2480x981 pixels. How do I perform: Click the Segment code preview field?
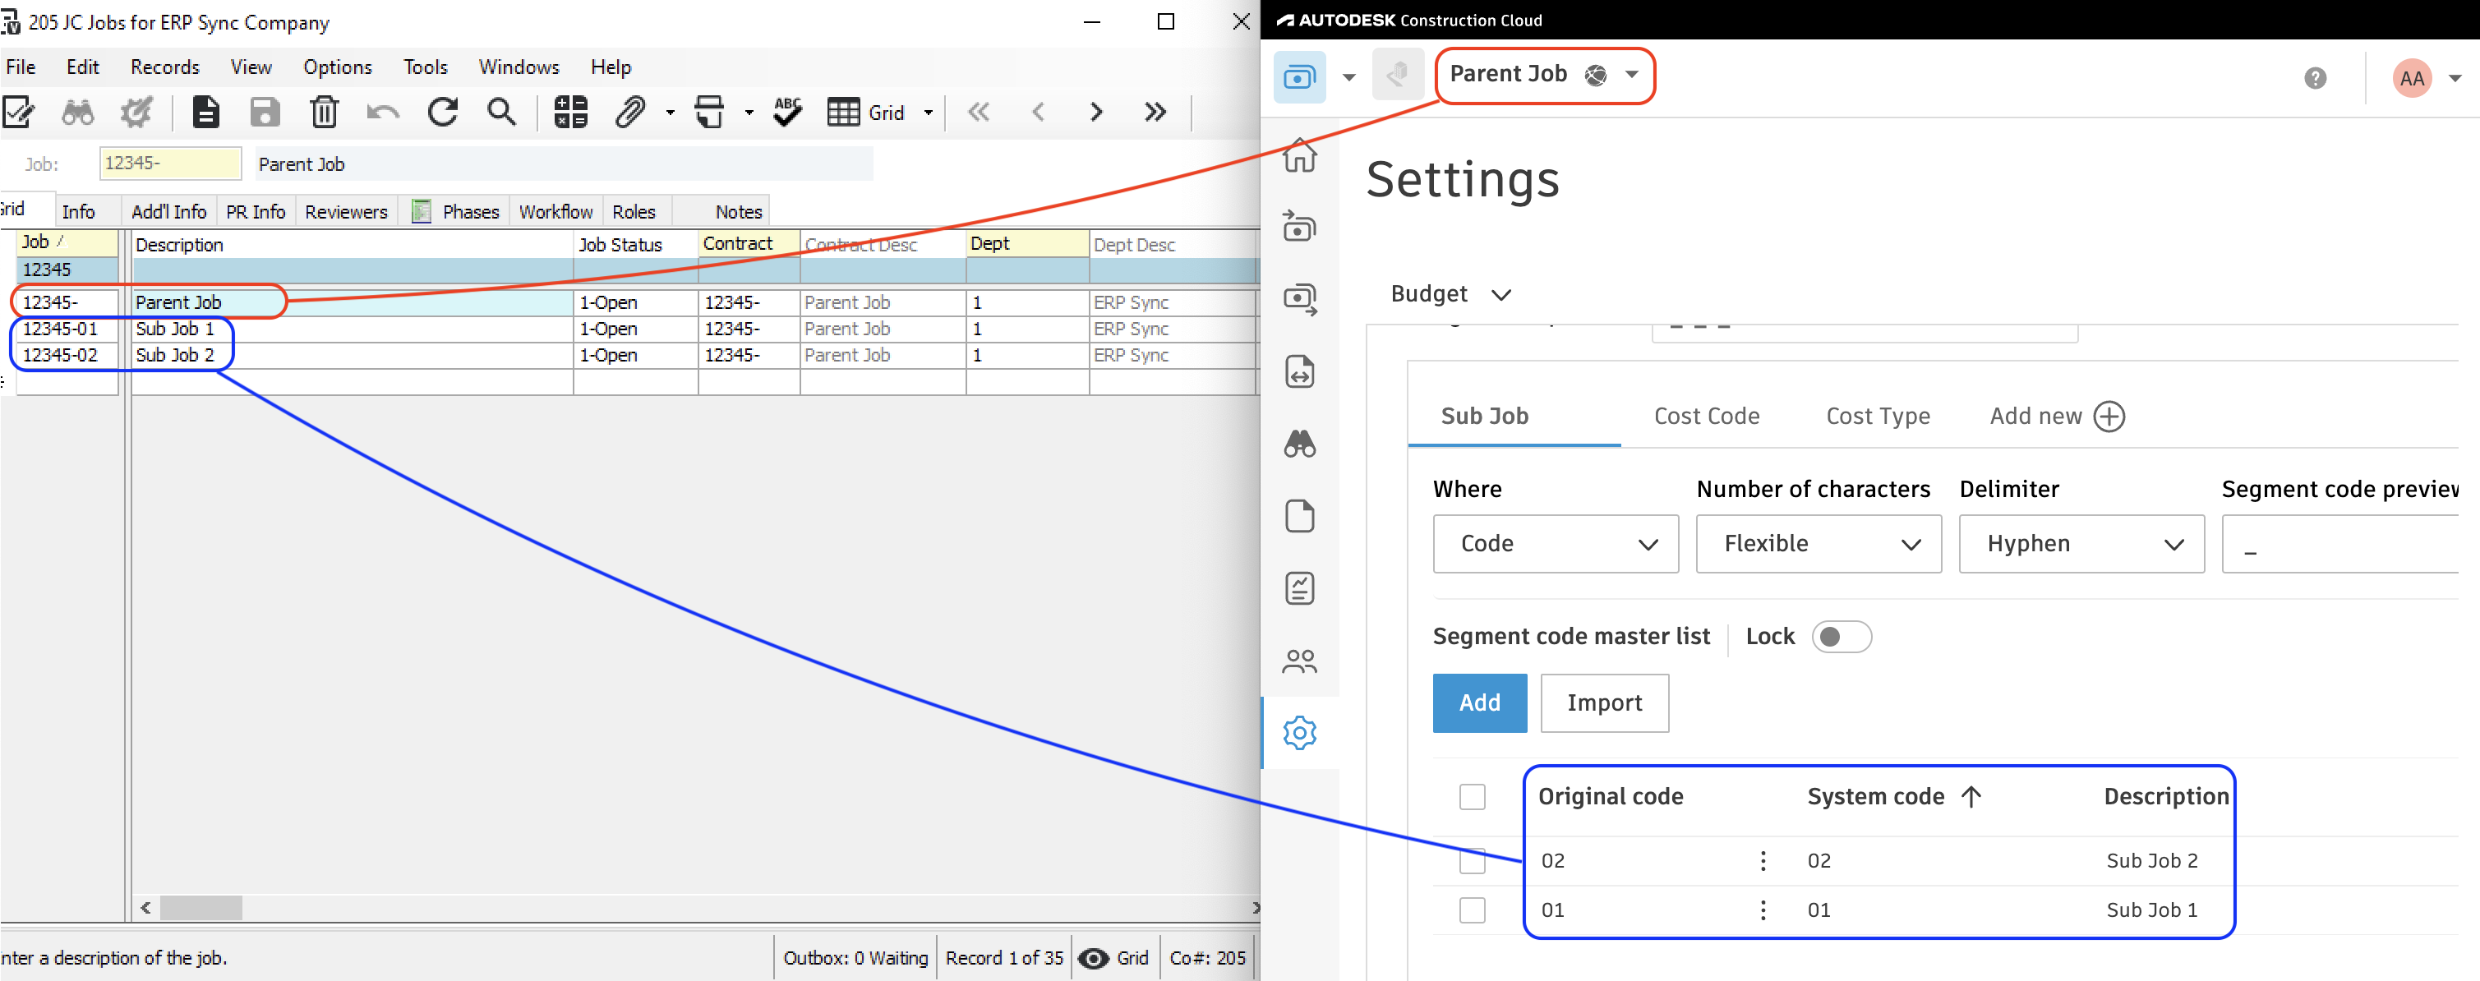(x=2339, y=544)
